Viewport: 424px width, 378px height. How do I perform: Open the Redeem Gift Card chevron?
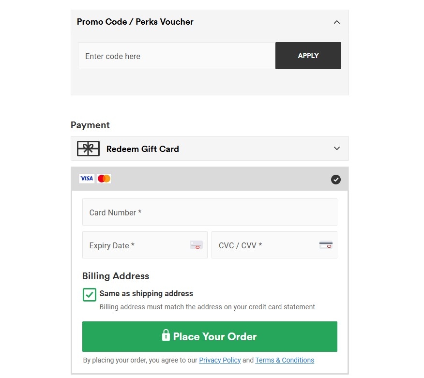point(336,149)
